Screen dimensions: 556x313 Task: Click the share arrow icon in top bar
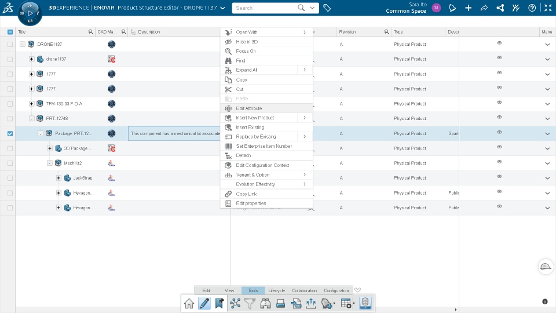tap(484, 8)
